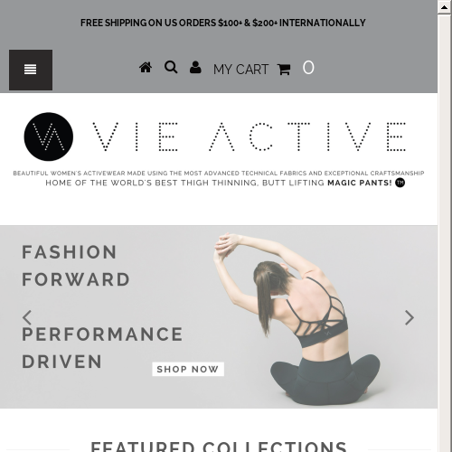Click the TM trademark badge
This screenshot has width=452, height=452.
pyautogui.click(x=400, y=183)
